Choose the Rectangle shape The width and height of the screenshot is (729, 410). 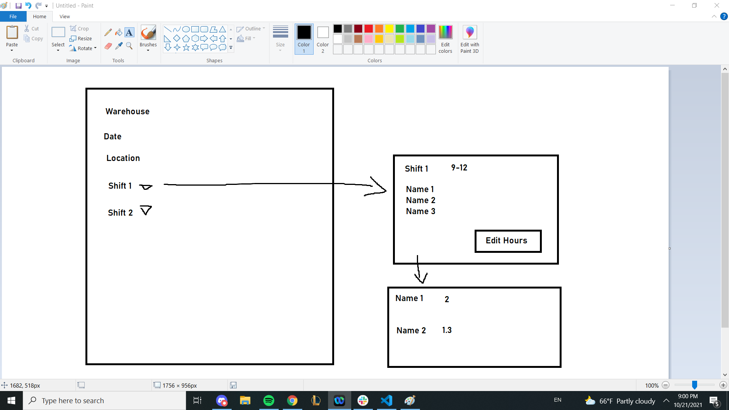[x=195, y=29]
